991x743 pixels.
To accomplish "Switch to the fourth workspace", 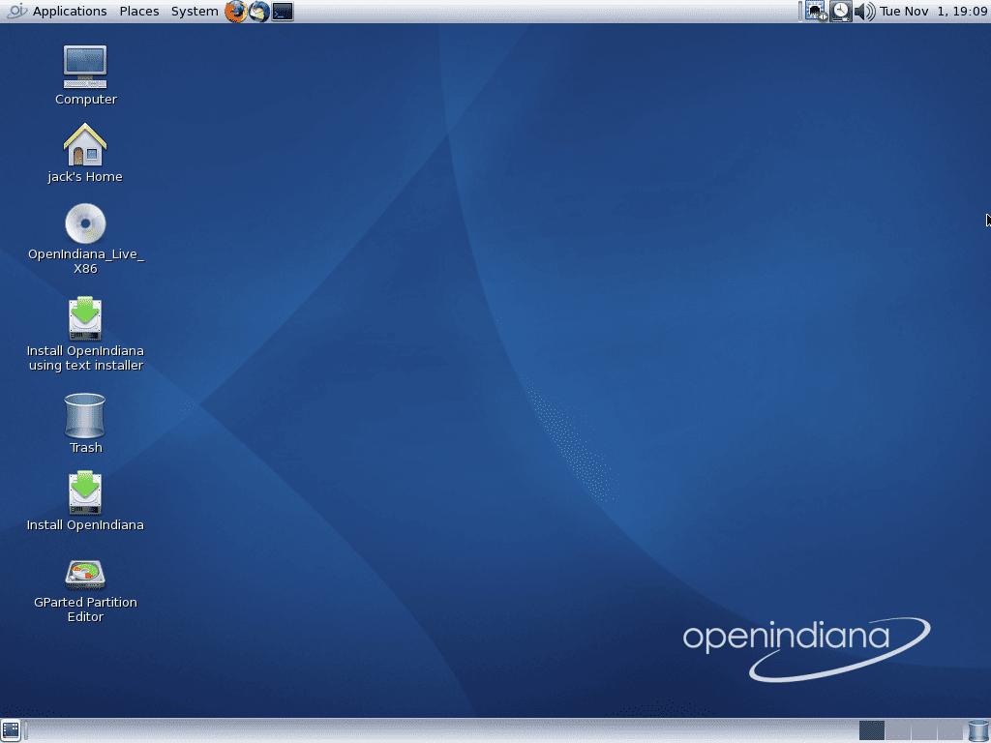I will coord(949,731).
